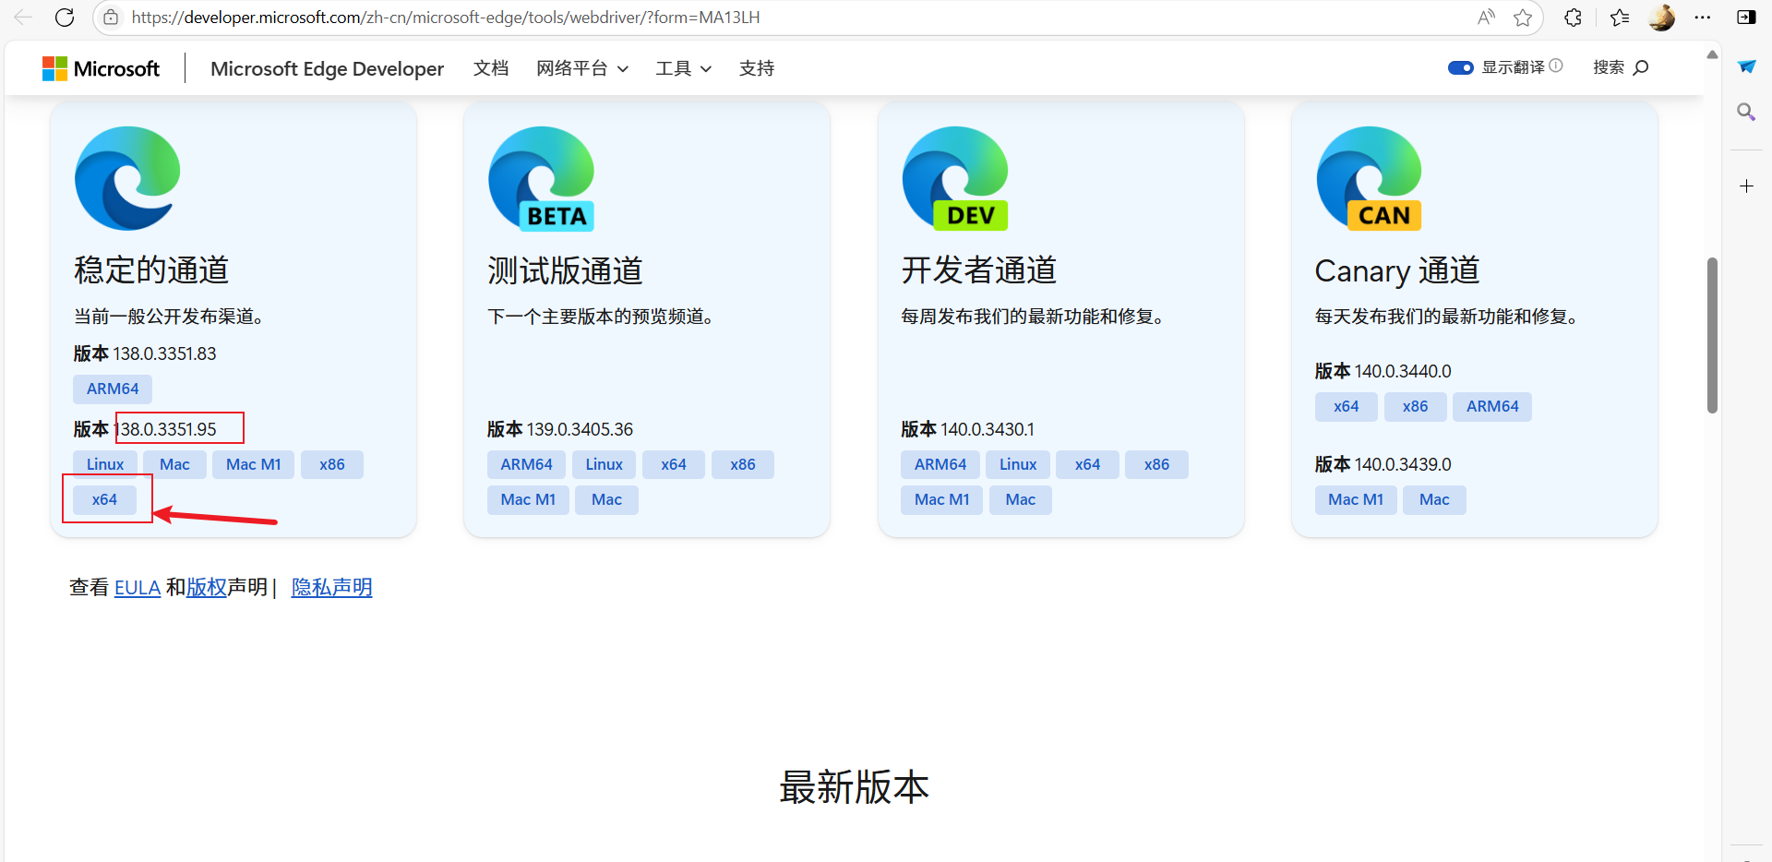Screen dimensions: 1772x862
Task: Download Dev channel Mac driver
Action: (x=1021, y=499)
